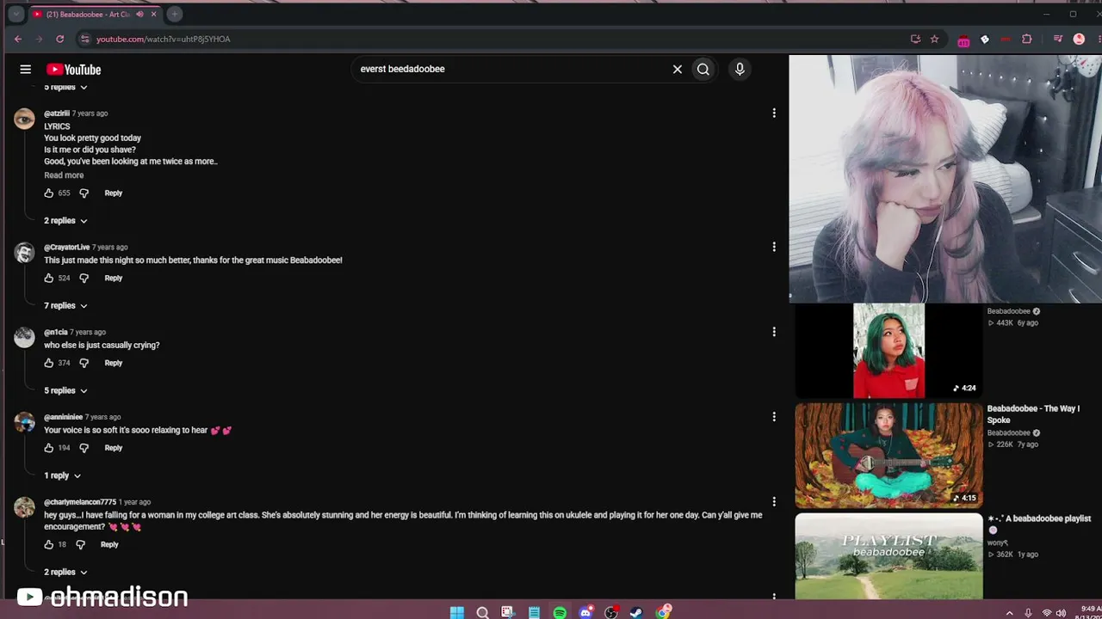Viewport: 1102px width, 619px height.
Task: Reply to the @CrayatorLive comment
Action: coord(114,279)
